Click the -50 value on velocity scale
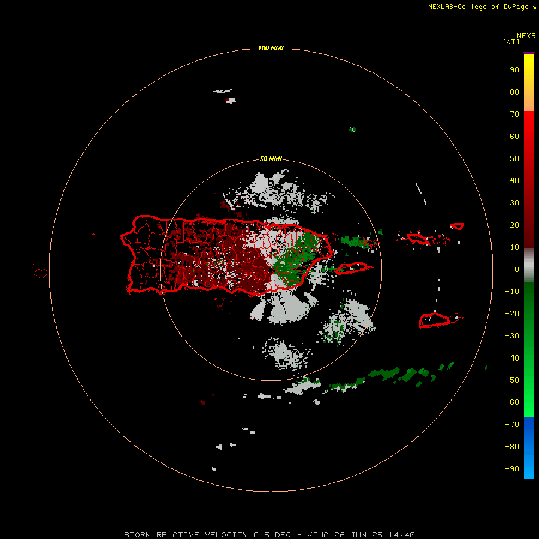 tap(512, 380)
